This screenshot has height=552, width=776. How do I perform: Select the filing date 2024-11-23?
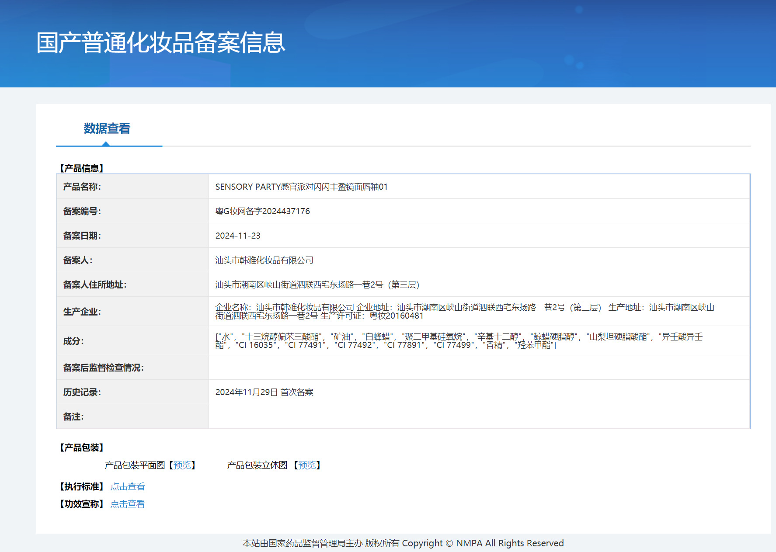[x=238, y=236]
